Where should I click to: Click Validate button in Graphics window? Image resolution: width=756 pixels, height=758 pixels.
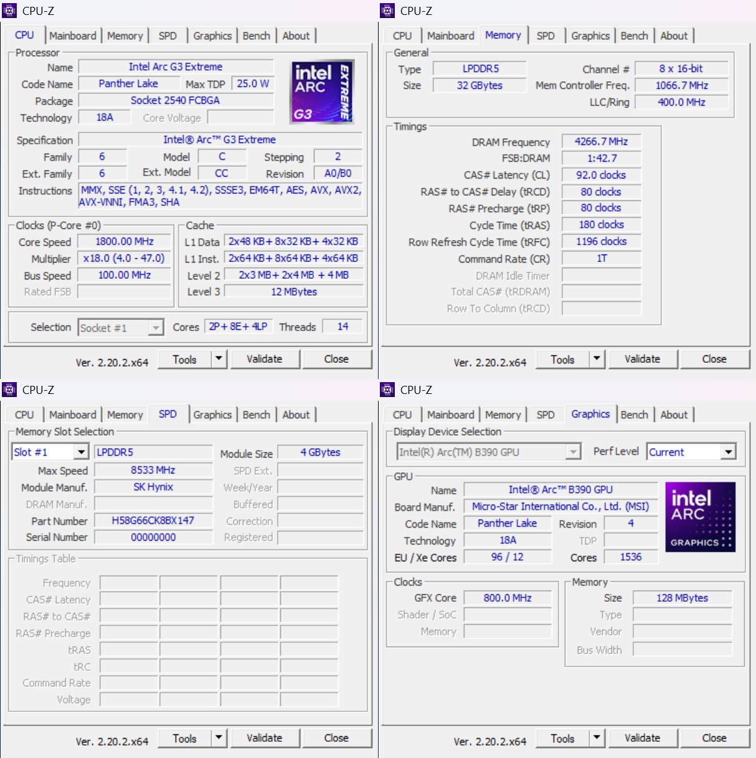pyautogui.click(x=643, y=737)
